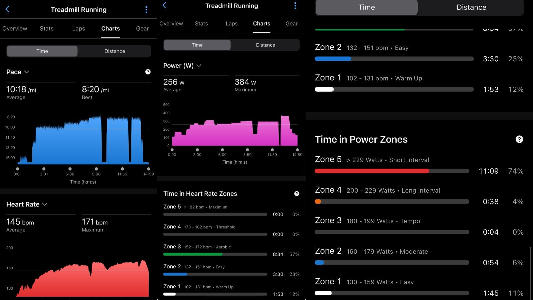Screen dimensions: 533x300
Task: Click the help icon beside Pace
Action: 148,72
